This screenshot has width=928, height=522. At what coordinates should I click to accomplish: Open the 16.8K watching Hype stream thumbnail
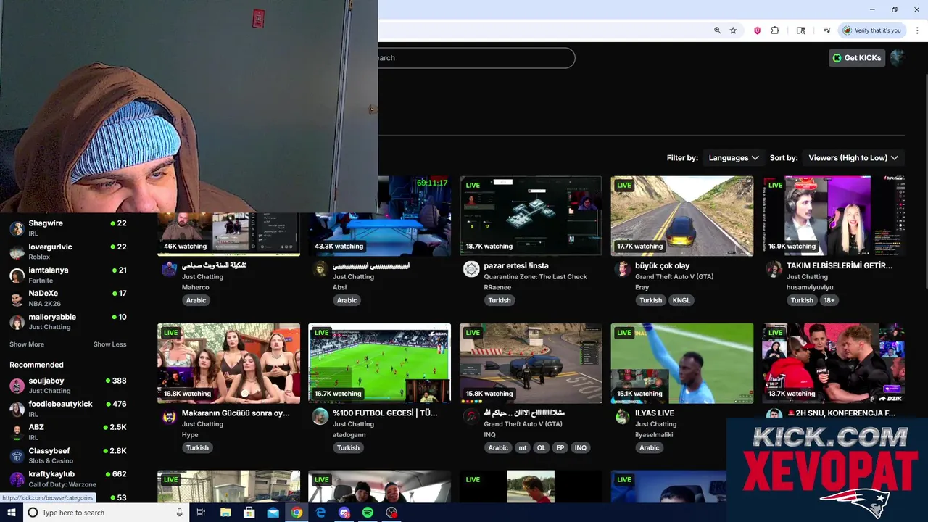[x=228, y=363]
